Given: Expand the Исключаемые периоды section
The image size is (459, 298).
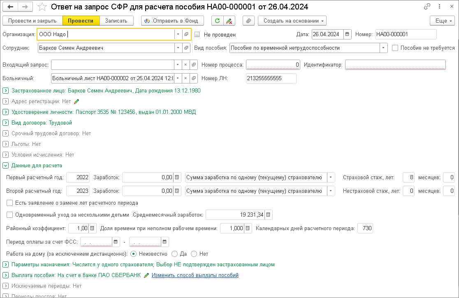Looking at the screenshot, I should click(x=6, y=286).
